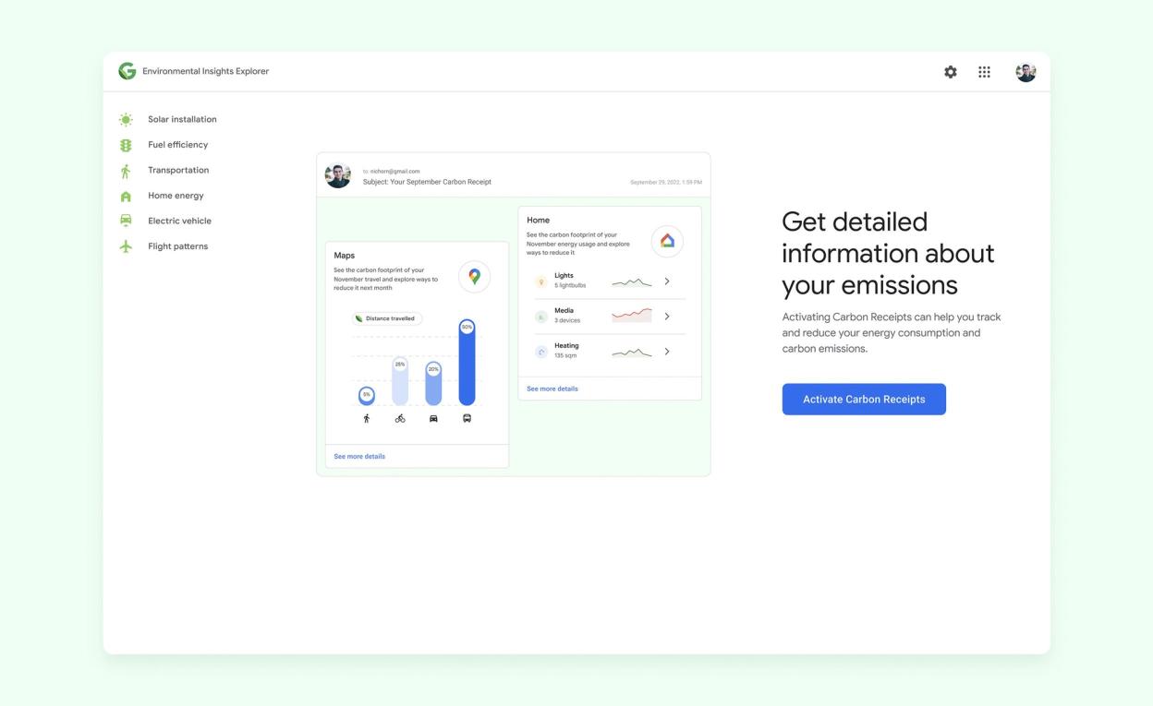Image resolution: width=1153 pixels, height=706 pixels.
Task: Open Home energy in the sidebar
Action: (176, 196)
